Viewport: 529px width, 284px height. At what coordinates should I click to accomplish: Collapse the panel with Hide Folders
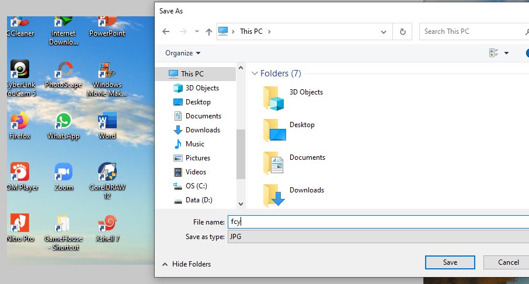(186, 264)
